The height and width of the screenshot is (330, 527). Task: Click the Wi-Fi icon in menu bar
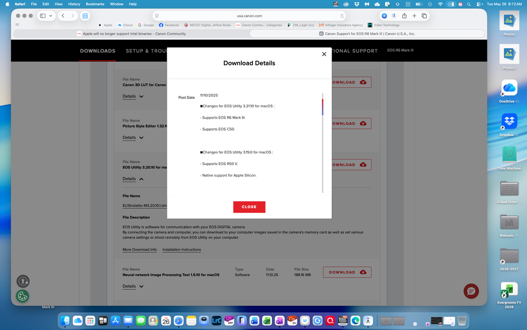440,4
